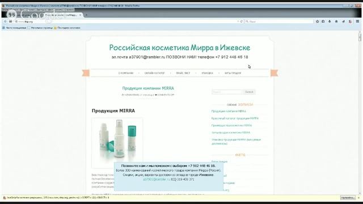Go to the Firefox home page icon
The width and height of the screenshot is (363, 204).
[x=336, y=22]
